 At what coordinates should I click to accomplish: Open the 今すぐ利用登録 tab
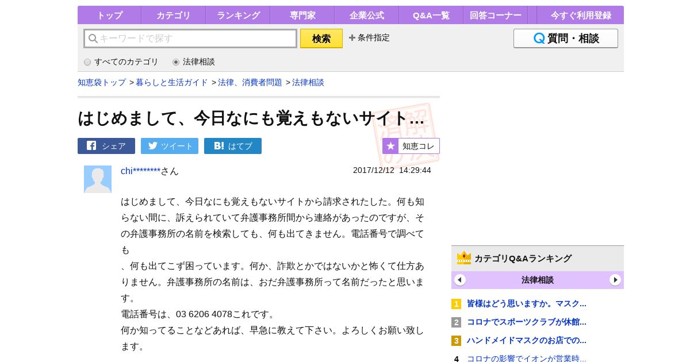point(581,16)
